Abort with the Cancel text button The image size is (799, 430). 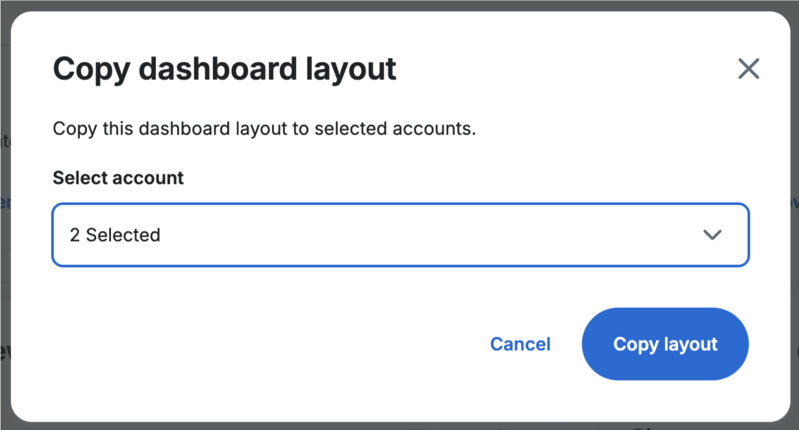520,344
